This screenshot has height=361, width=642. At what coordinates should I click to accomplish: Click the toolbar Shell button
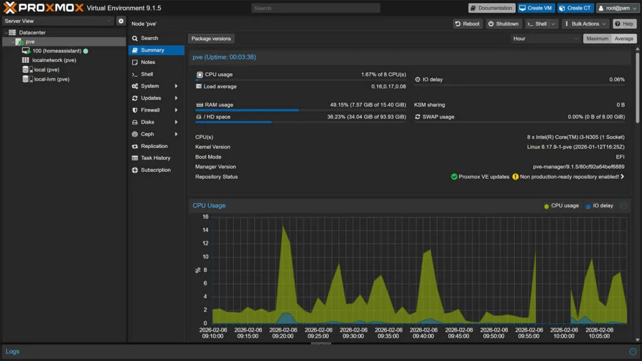537,24
